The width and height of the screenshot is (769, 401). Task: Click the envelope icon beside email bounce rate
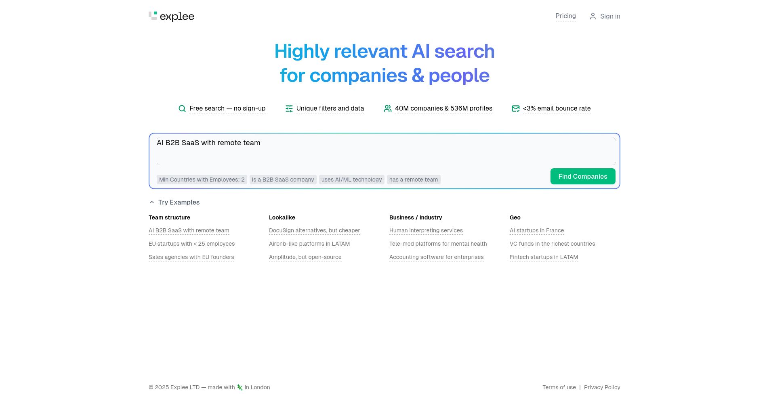516,108
